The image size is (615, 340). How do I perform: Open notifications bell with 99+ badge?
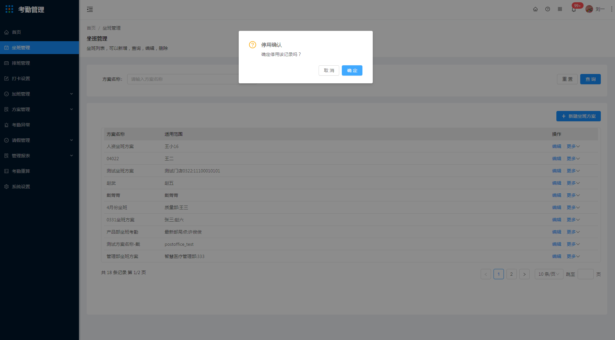click(x=574, y=9)
